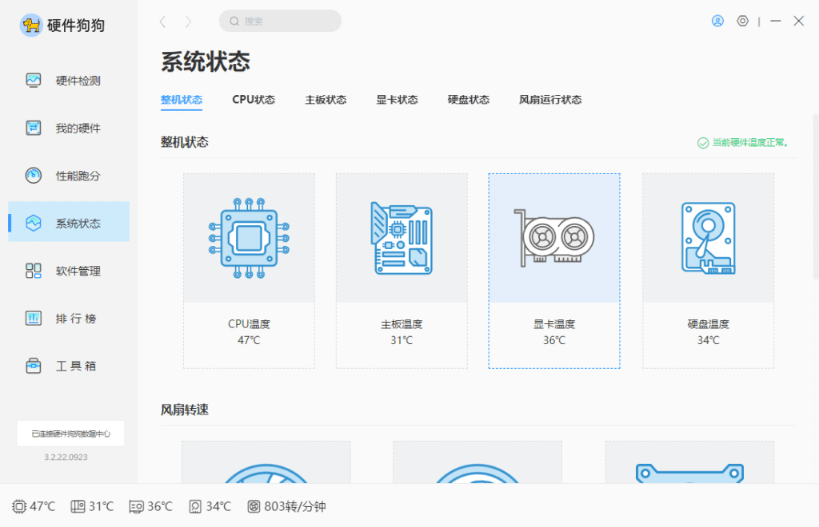Click 显卡温度 36°C reading
This screenshot has height=527, width=819.
tap(554, 332)
